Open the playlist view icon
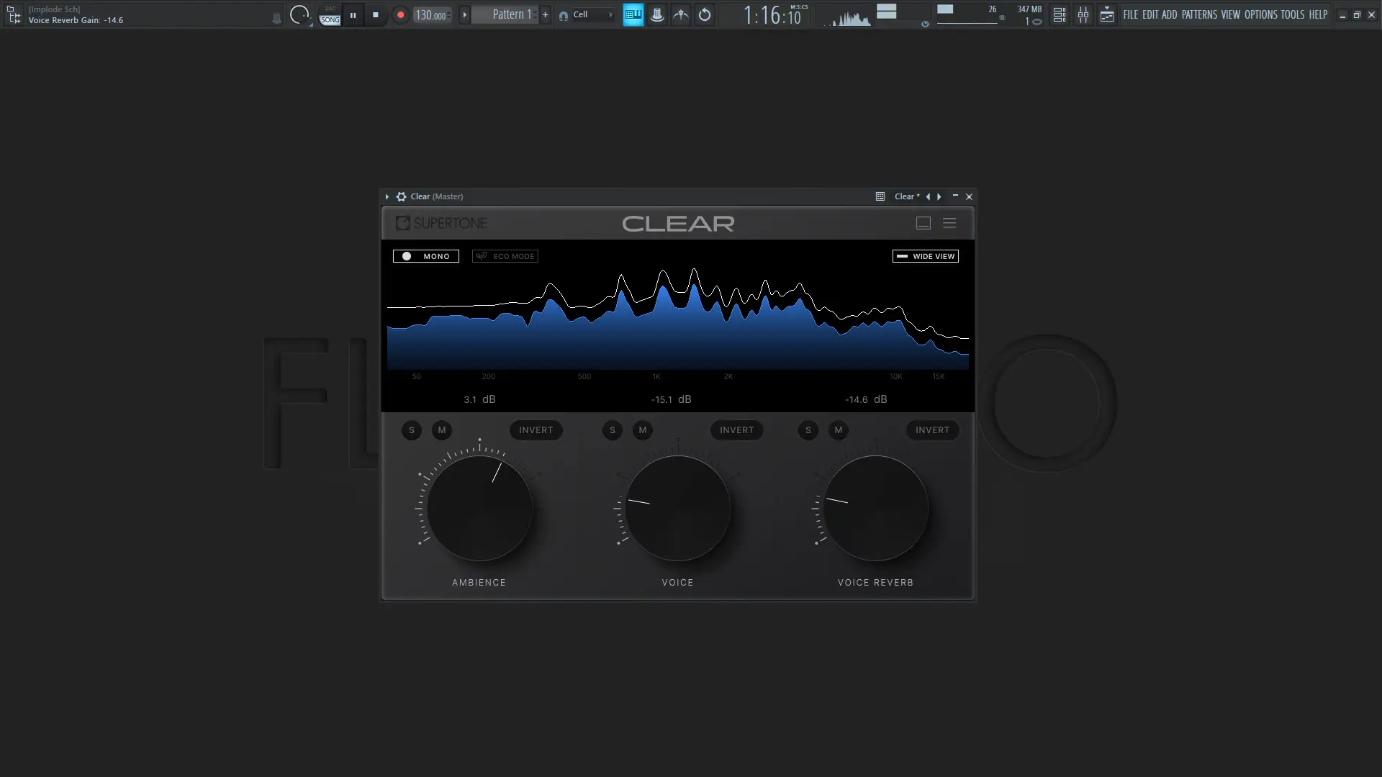The width and height of the screenshot is (1382, 777). coord(1107,14)
